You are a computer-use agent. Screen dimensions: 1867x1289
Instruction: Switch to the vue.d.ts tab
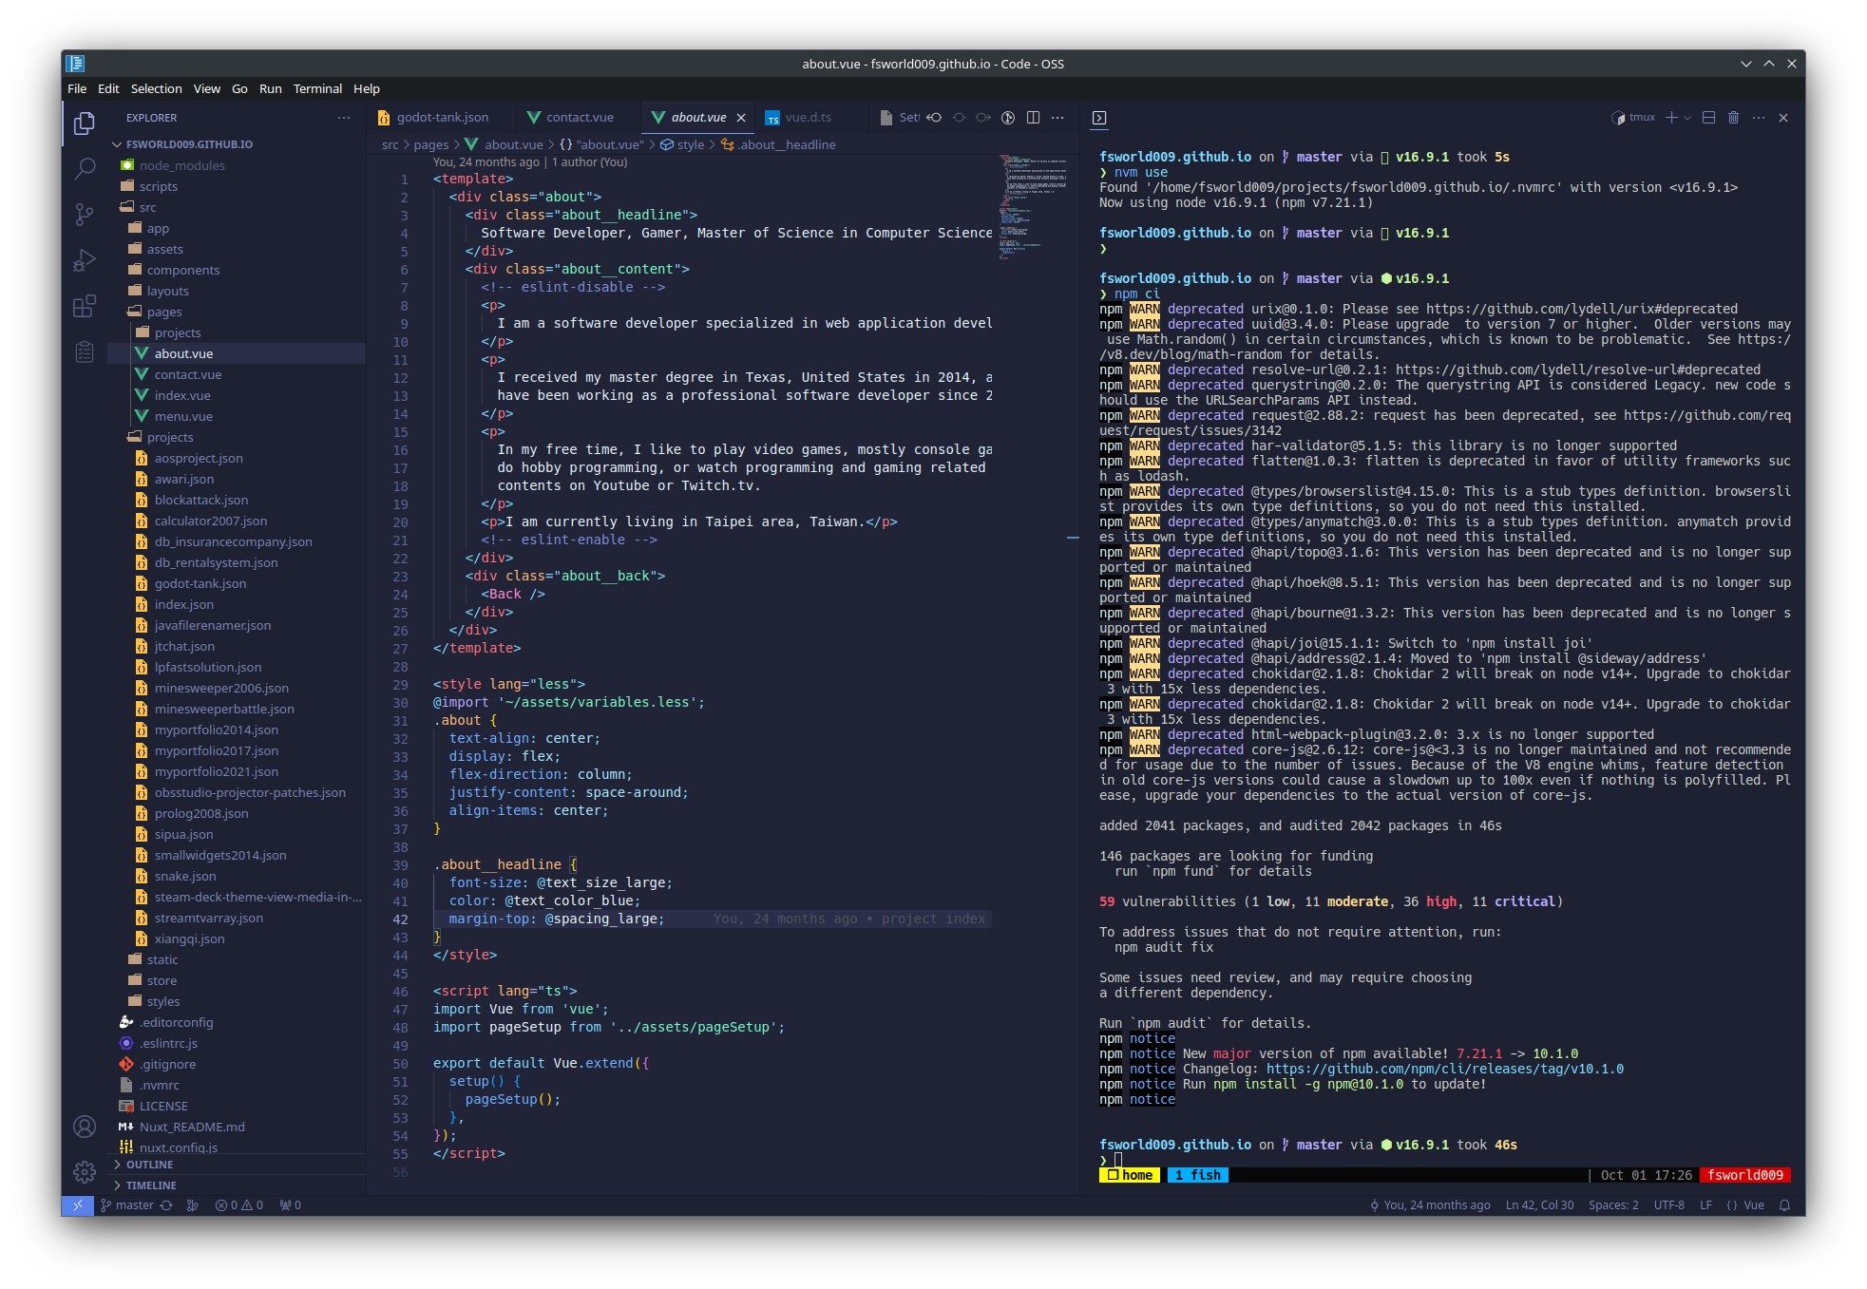click(x=808, y=118)
